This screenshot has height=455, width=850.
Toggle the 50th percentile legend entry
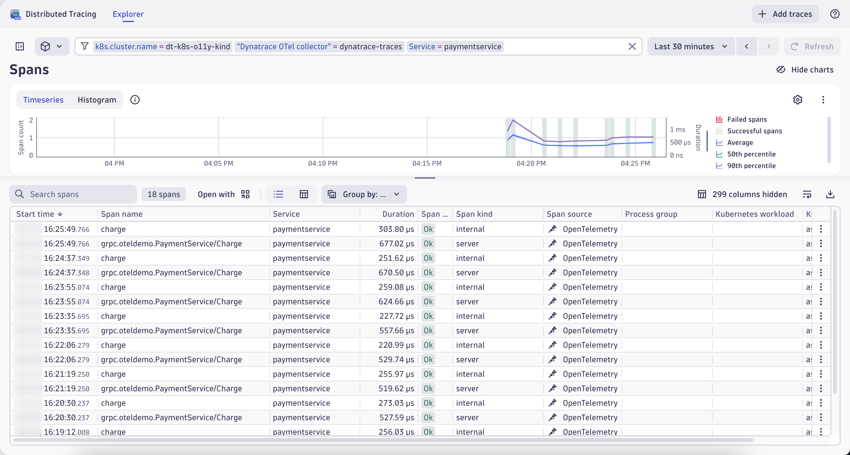coord(751,154)
